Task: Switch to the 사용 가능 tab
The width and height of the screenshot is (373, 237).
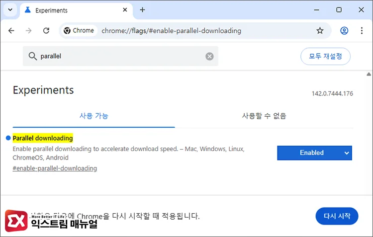Action: 93,116
